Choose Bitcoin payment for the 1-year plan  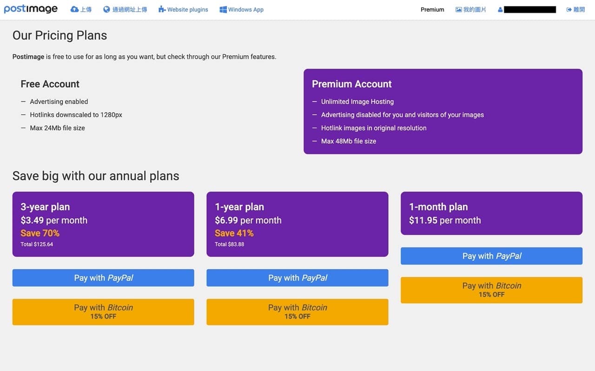click(x=297, y=312)
